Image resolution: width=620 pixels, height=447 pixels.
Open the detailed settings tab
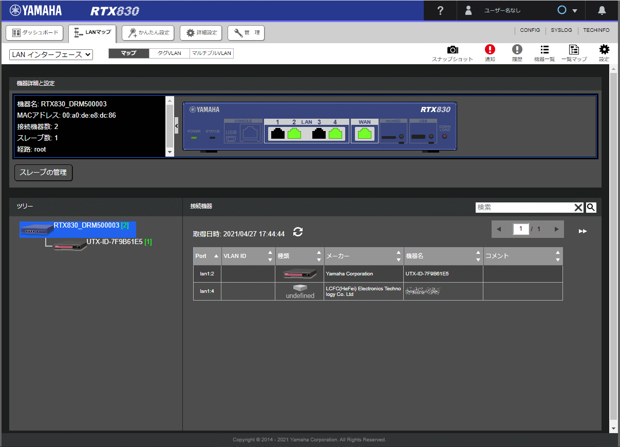click(201, 33)
